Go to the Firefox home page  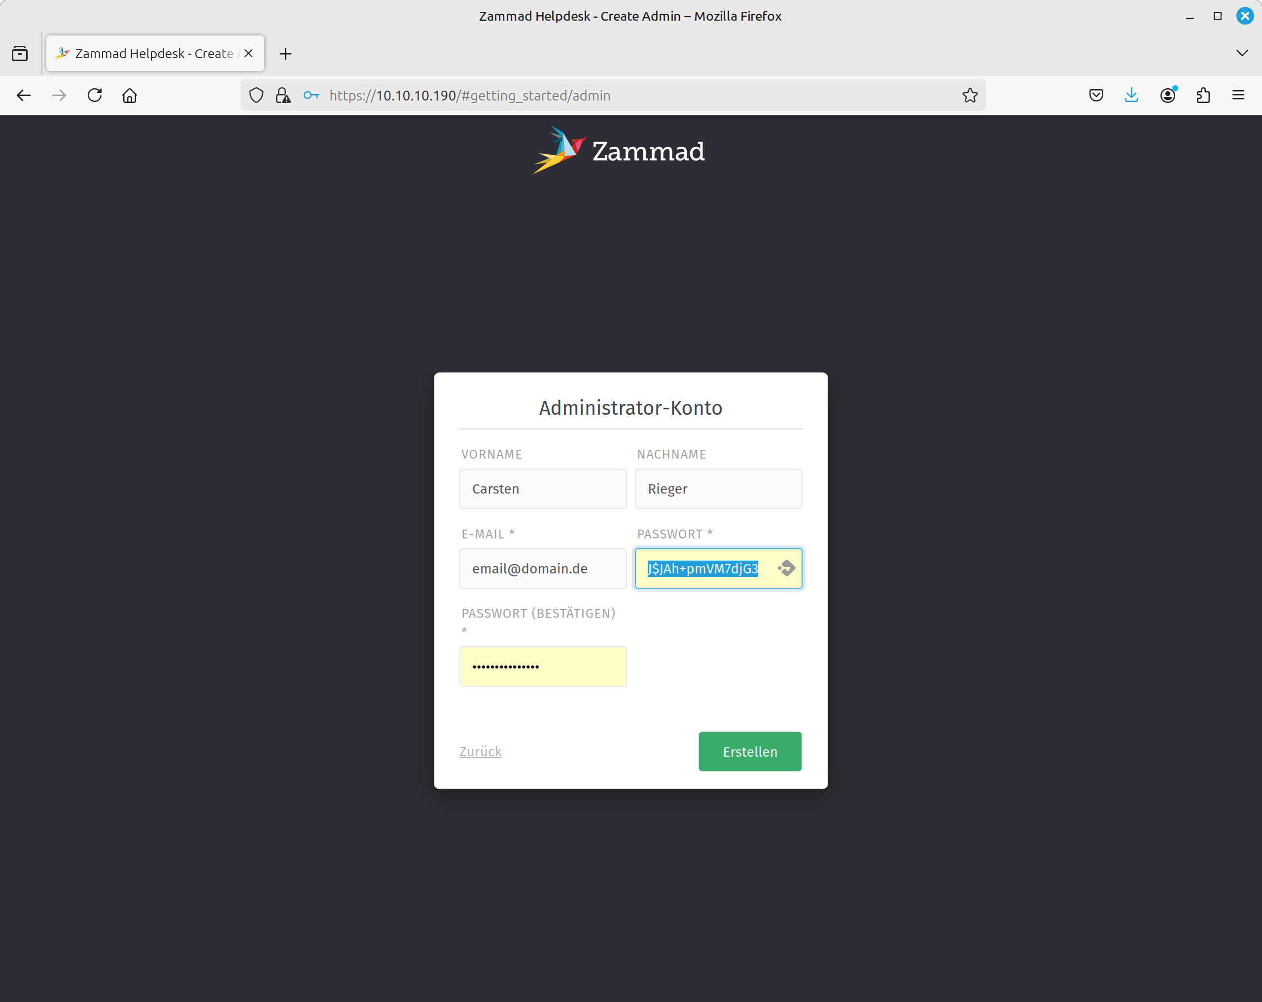[x=129, y=96]
